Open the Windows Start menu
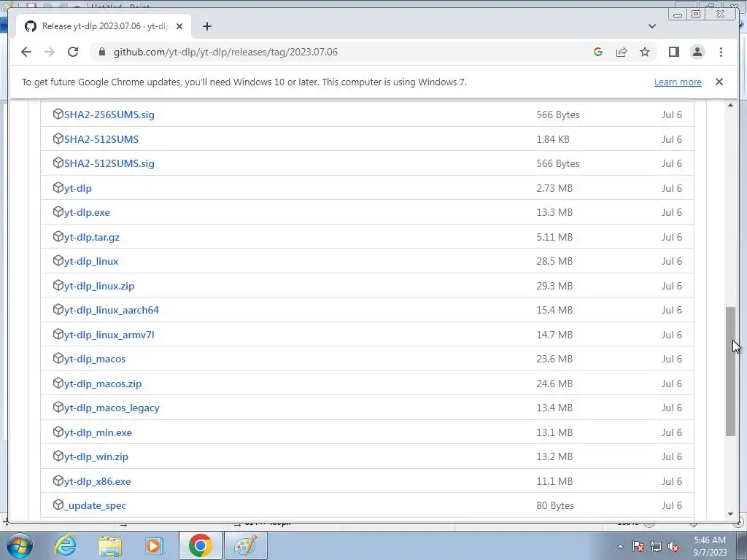The image size is (747, 560). tap(20, 545)
